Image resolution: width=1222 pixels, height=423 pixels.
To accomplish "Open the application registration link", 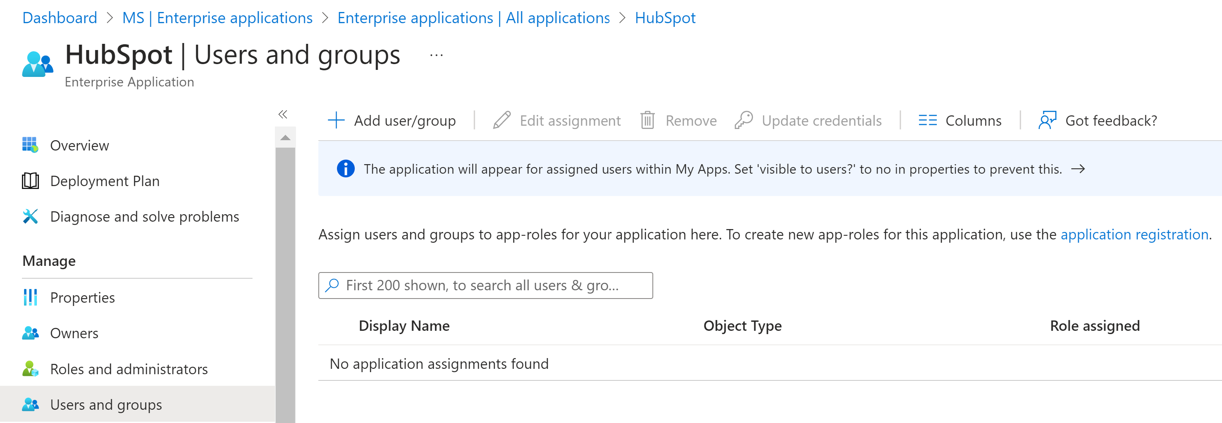I will coord(1134,234).
